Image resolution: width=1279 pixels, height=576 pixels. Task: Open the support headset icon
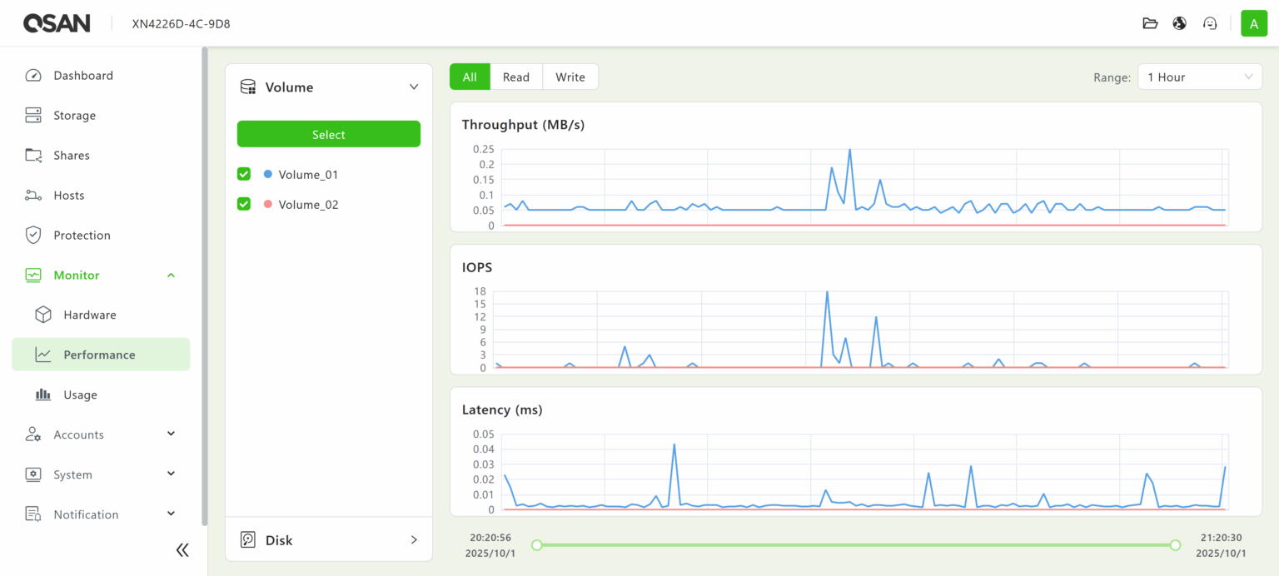(1210, 23)
